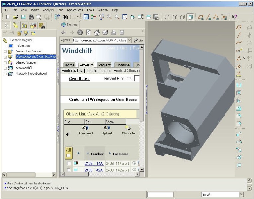Viewport: 254px width, 199px height.
Task: Check the box for row 2439_142A
Action: pyautogui.click(x=69, y=170)
